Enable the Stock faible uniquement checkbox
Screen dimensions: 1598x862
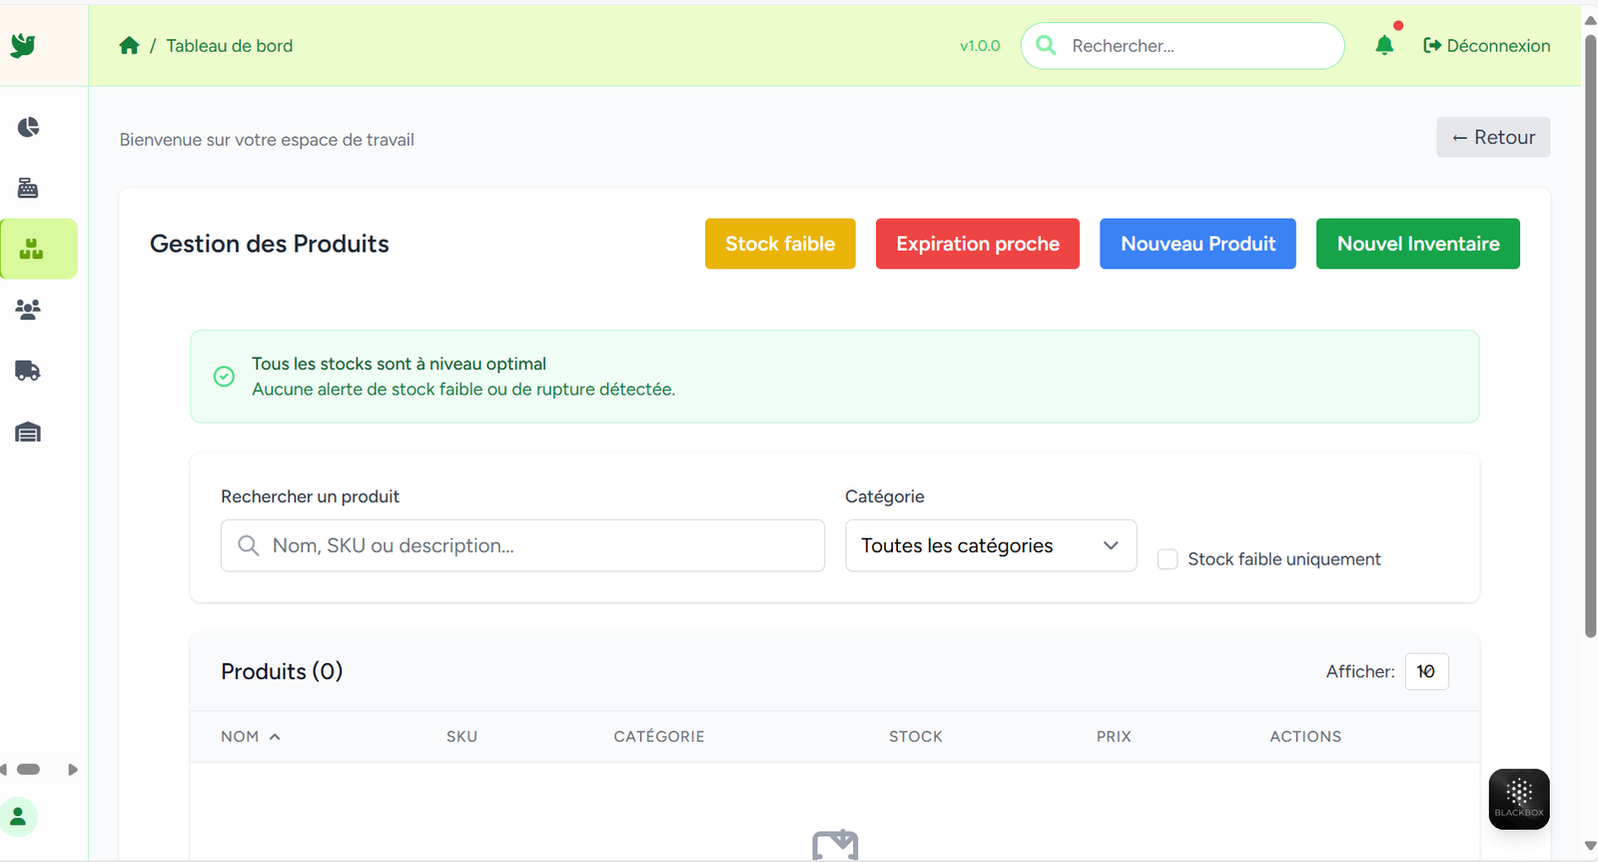[x=1168, y=559]
